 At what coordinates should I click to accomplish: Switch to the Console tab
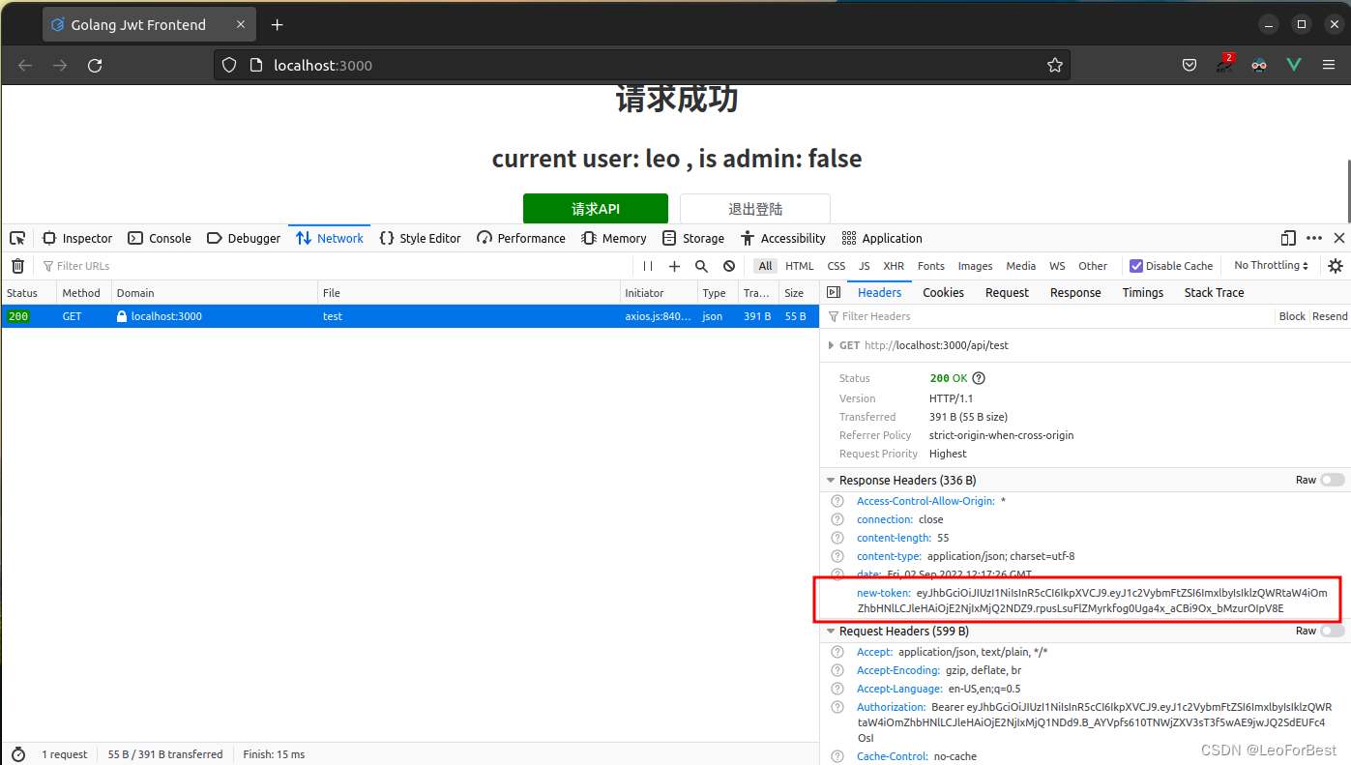click(161, 238)
